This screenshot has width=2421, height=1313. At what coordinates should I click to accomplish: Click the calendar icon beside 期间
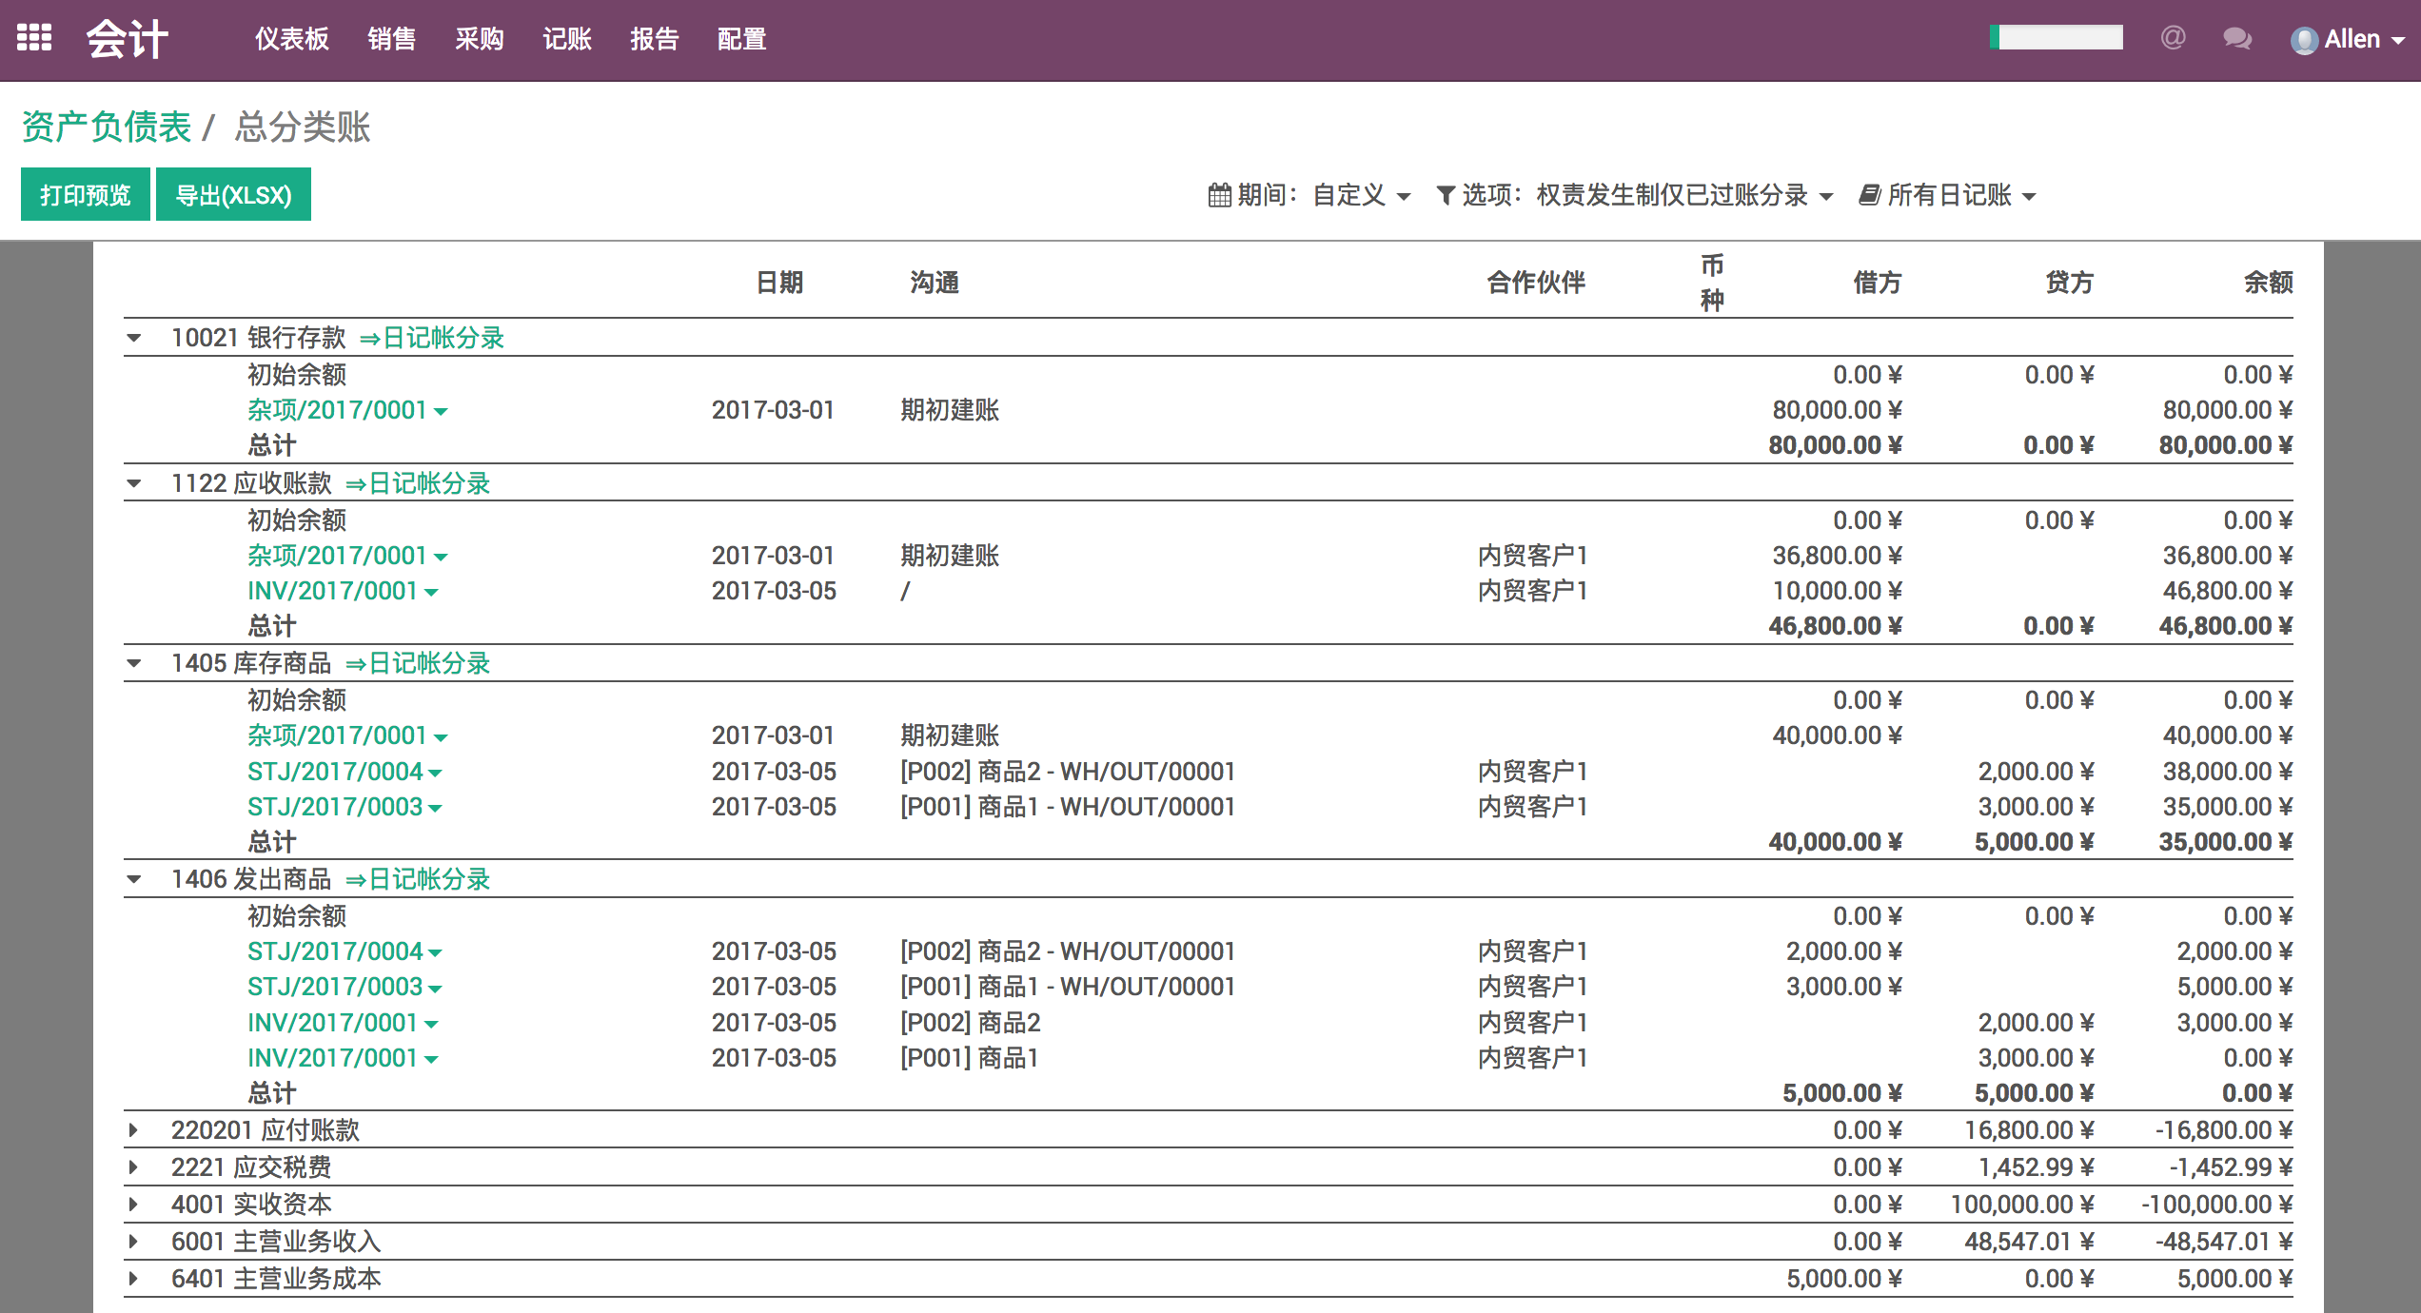point(1219,195)
